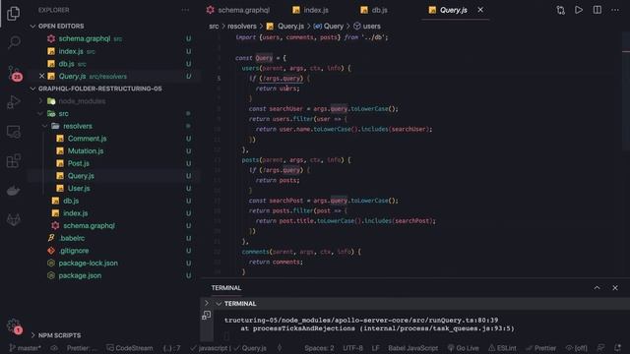Open schema.graphql under src folder tree

pos(89,225)
